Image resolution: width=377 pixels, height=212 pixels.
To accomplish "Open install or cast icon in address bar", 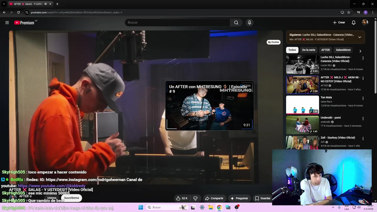I will click(342, 12).
